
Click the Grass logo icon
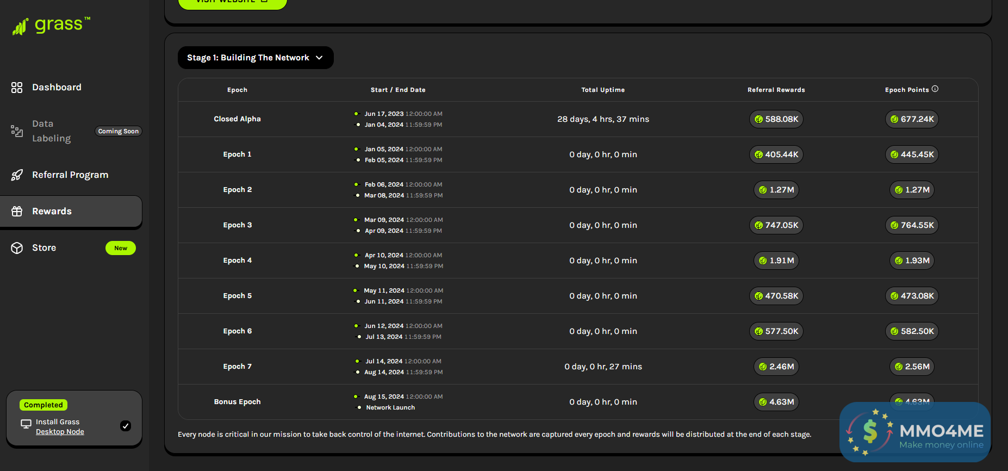(21, 26)
